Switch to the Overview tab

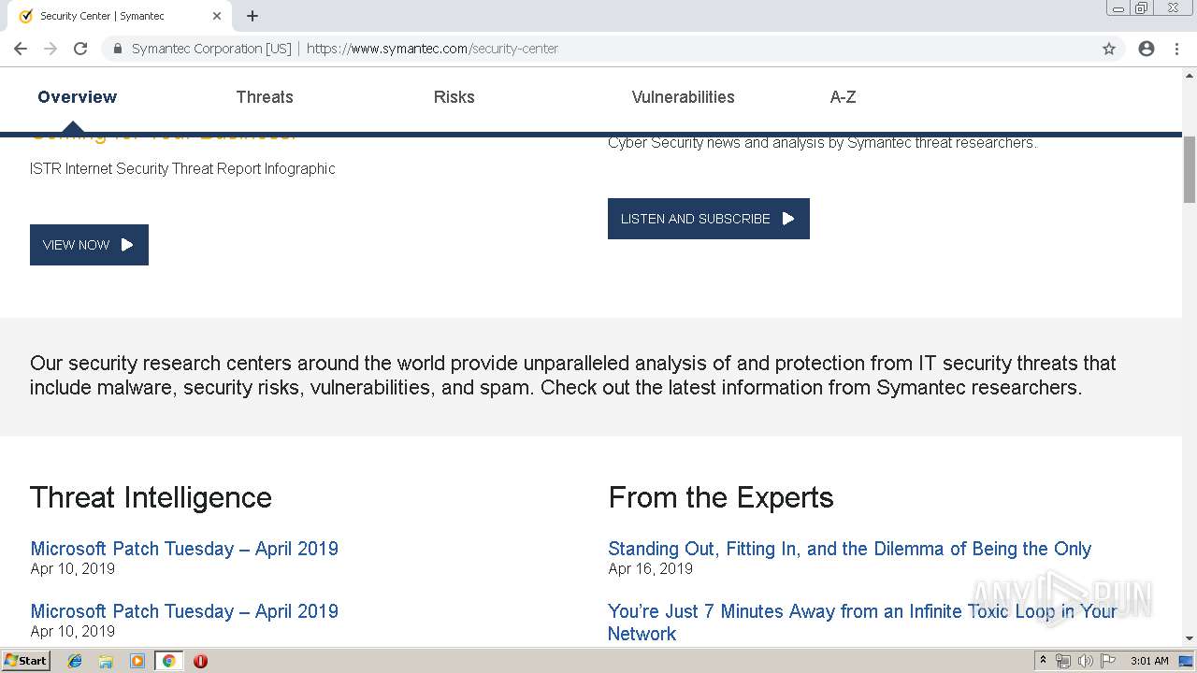pyautogui.click(x=77, y=97)
